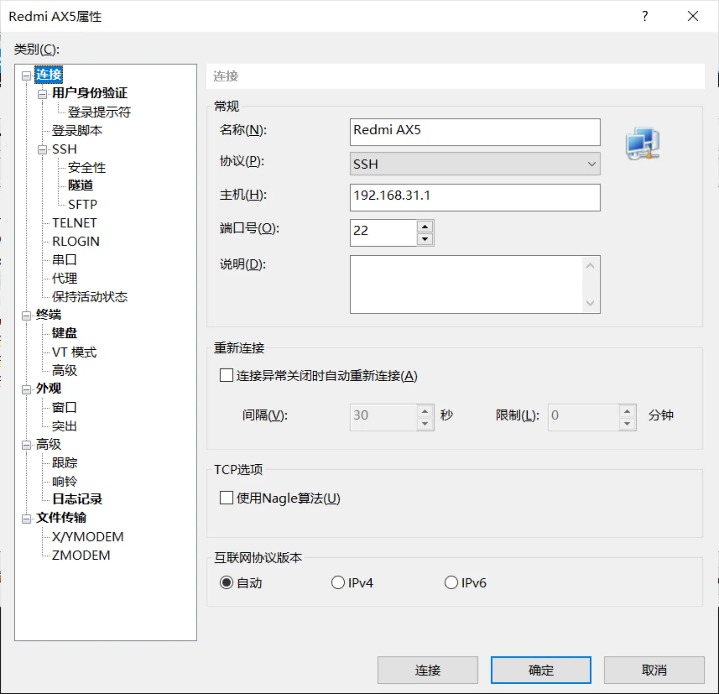Click inside the 主机 host address field
This screenshot has height=694, width=719.
pyautogui.click(x=475, y=197)
